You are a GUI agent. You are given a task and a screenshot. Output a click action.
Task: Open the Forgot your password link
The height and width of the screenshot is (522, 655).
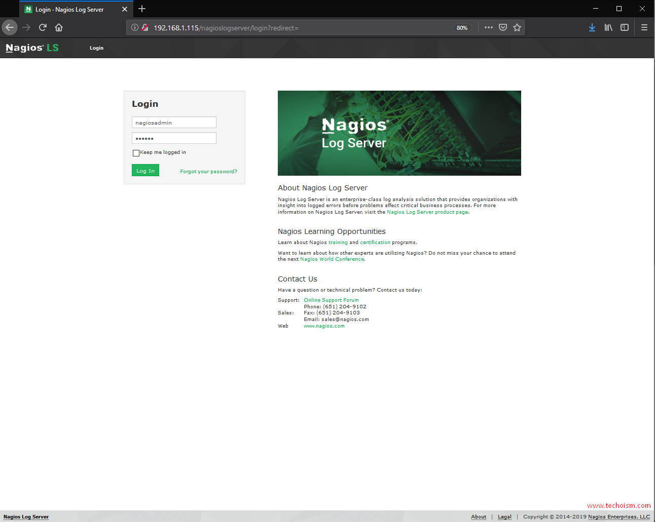[x=208, y=172]
